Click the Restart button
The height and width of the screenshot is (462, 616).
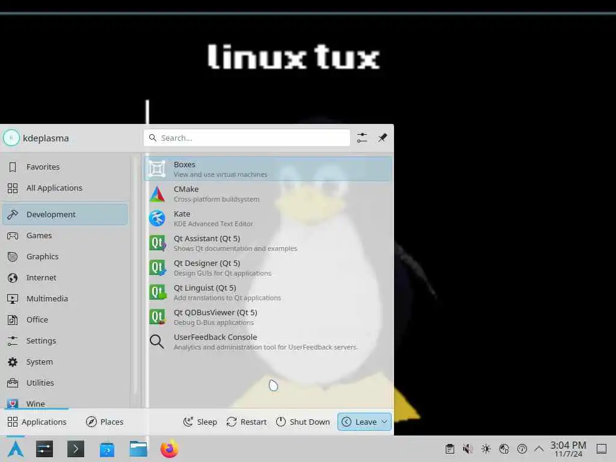[247, 422]
